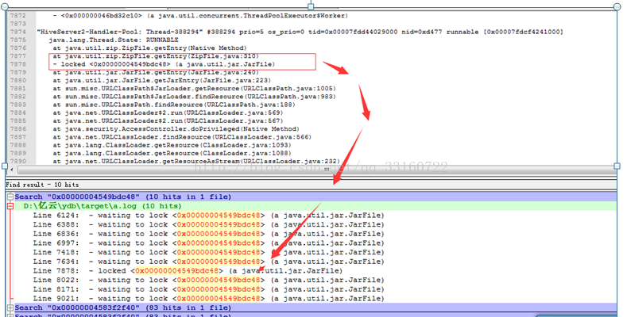Click the URLClassPath.findResource(URLClassPath.java:188) line
The width and height of the screenshot is (627, 317).
tap(174, 105)
